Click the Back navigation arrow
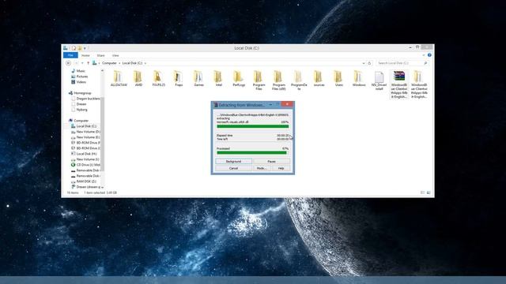 click(x=69, y=63)
